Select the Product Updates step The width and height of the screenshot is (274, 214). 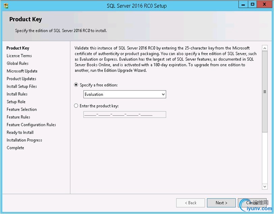pyautogui.click(x=21, y=79)
